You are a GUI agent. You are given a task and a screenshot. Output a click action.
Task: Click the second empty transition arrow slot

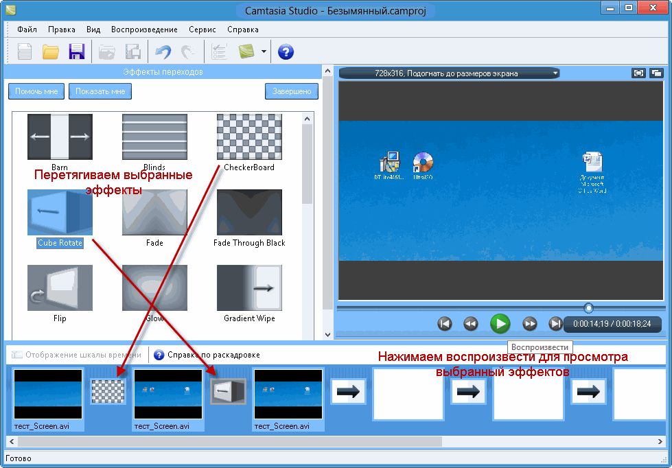click(x=468, y=391)
